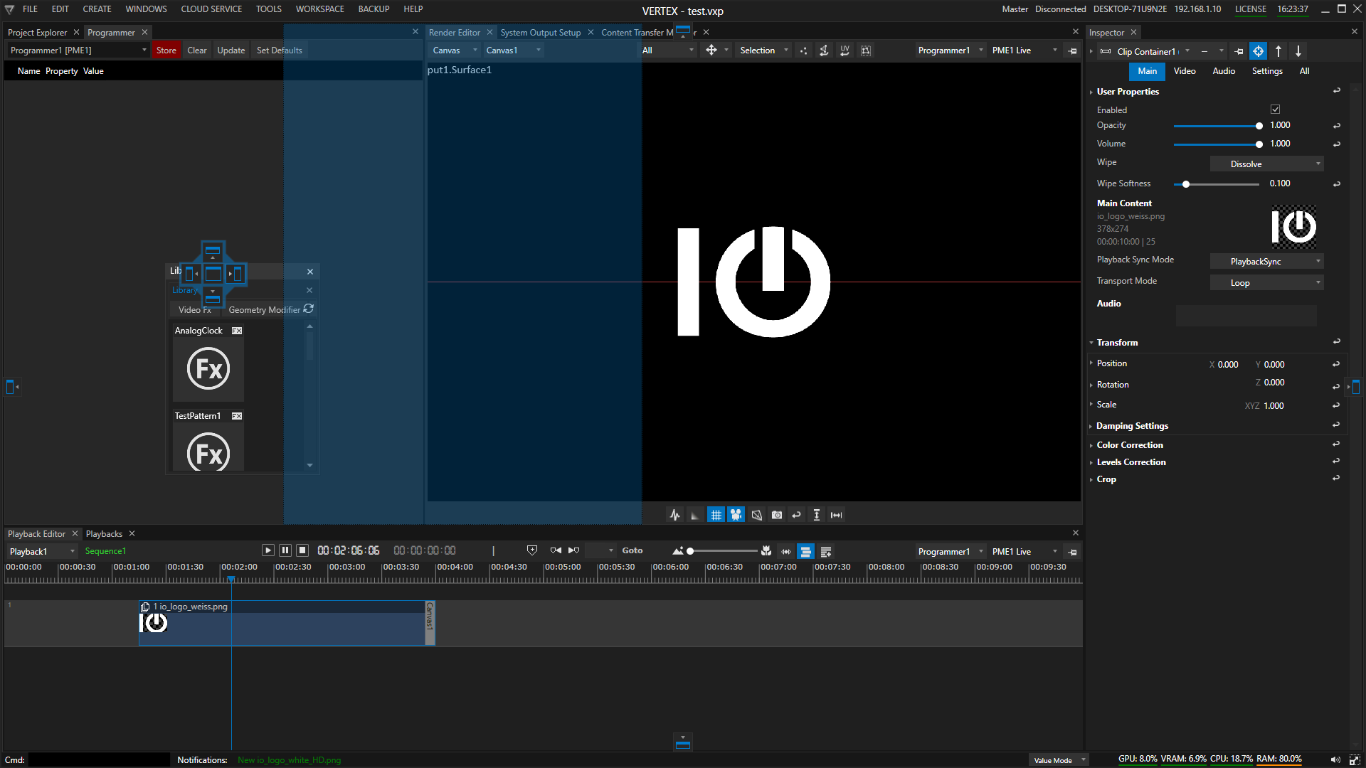Viewport: 1366px width, 768px height.
Task: Switch to the System Output Setup tab
Action: (540, 33)
